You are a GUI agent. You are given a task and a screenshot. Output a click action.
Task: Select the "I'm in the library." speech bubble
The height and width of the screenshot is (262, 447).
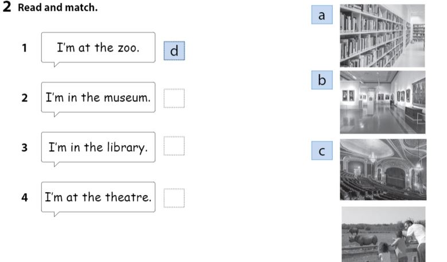tap(98, 147)
